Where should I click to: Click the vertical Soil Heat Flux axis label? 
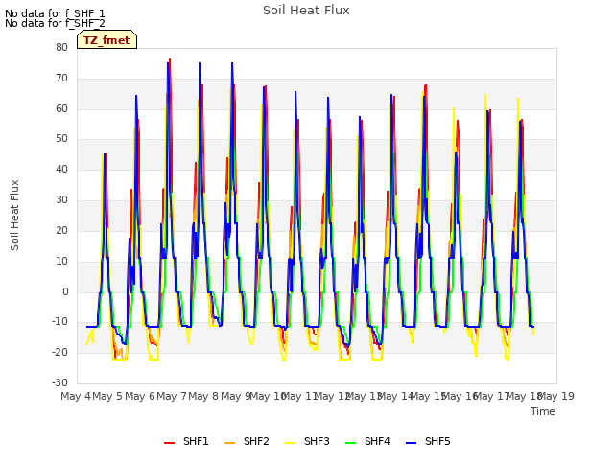(14, 215)
